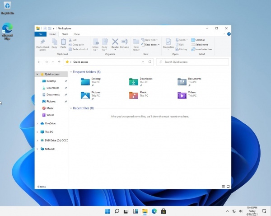Open the Music frequent folder
271x216 pixels.
point(138,95)
